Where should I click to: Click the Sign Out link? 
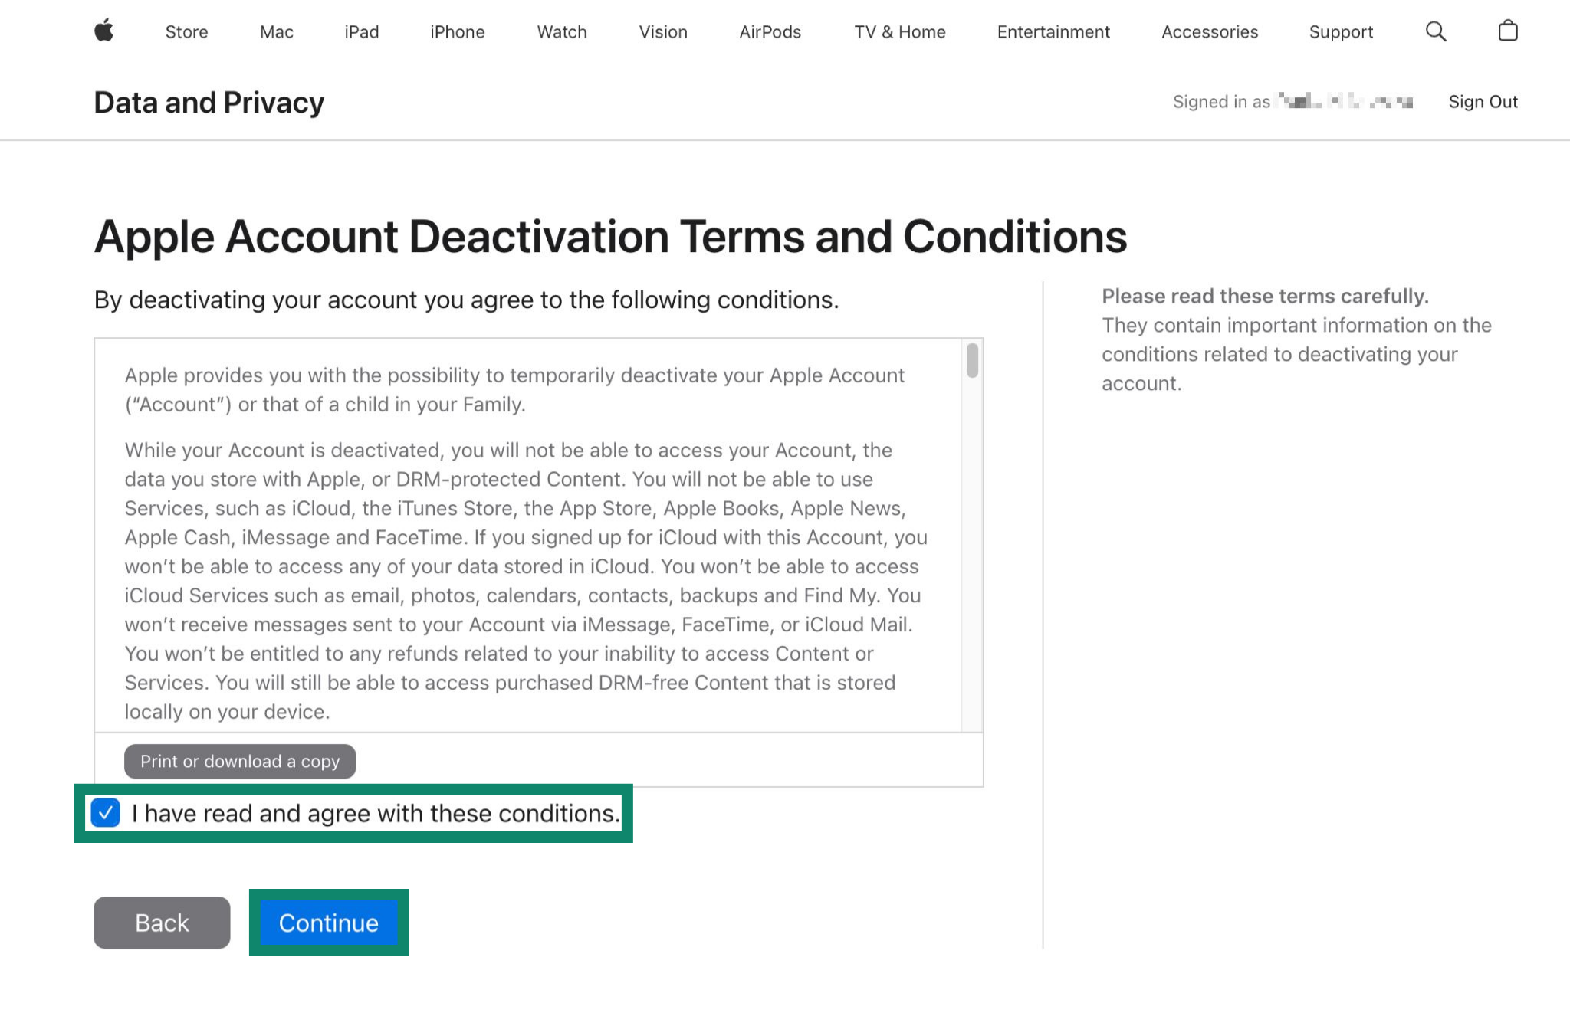tap(1482, 102)
